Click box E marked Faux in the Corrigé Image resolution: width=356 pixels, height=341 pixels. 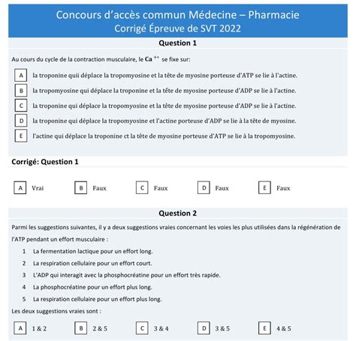tap(264, 188)
